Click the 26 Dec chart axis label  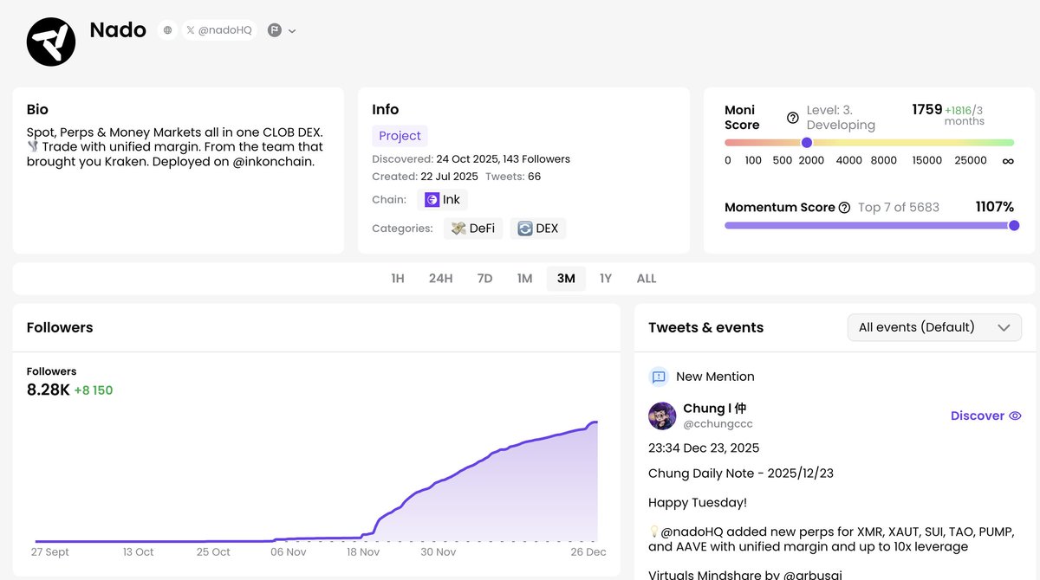(x=589, y=552)
